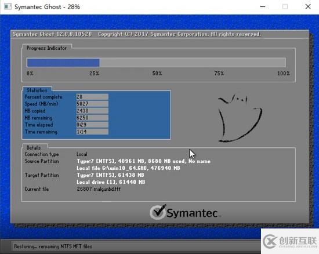Click the source partition Type:7 40961 MB line
319x254 pixels.
click(x=143, y=161)
